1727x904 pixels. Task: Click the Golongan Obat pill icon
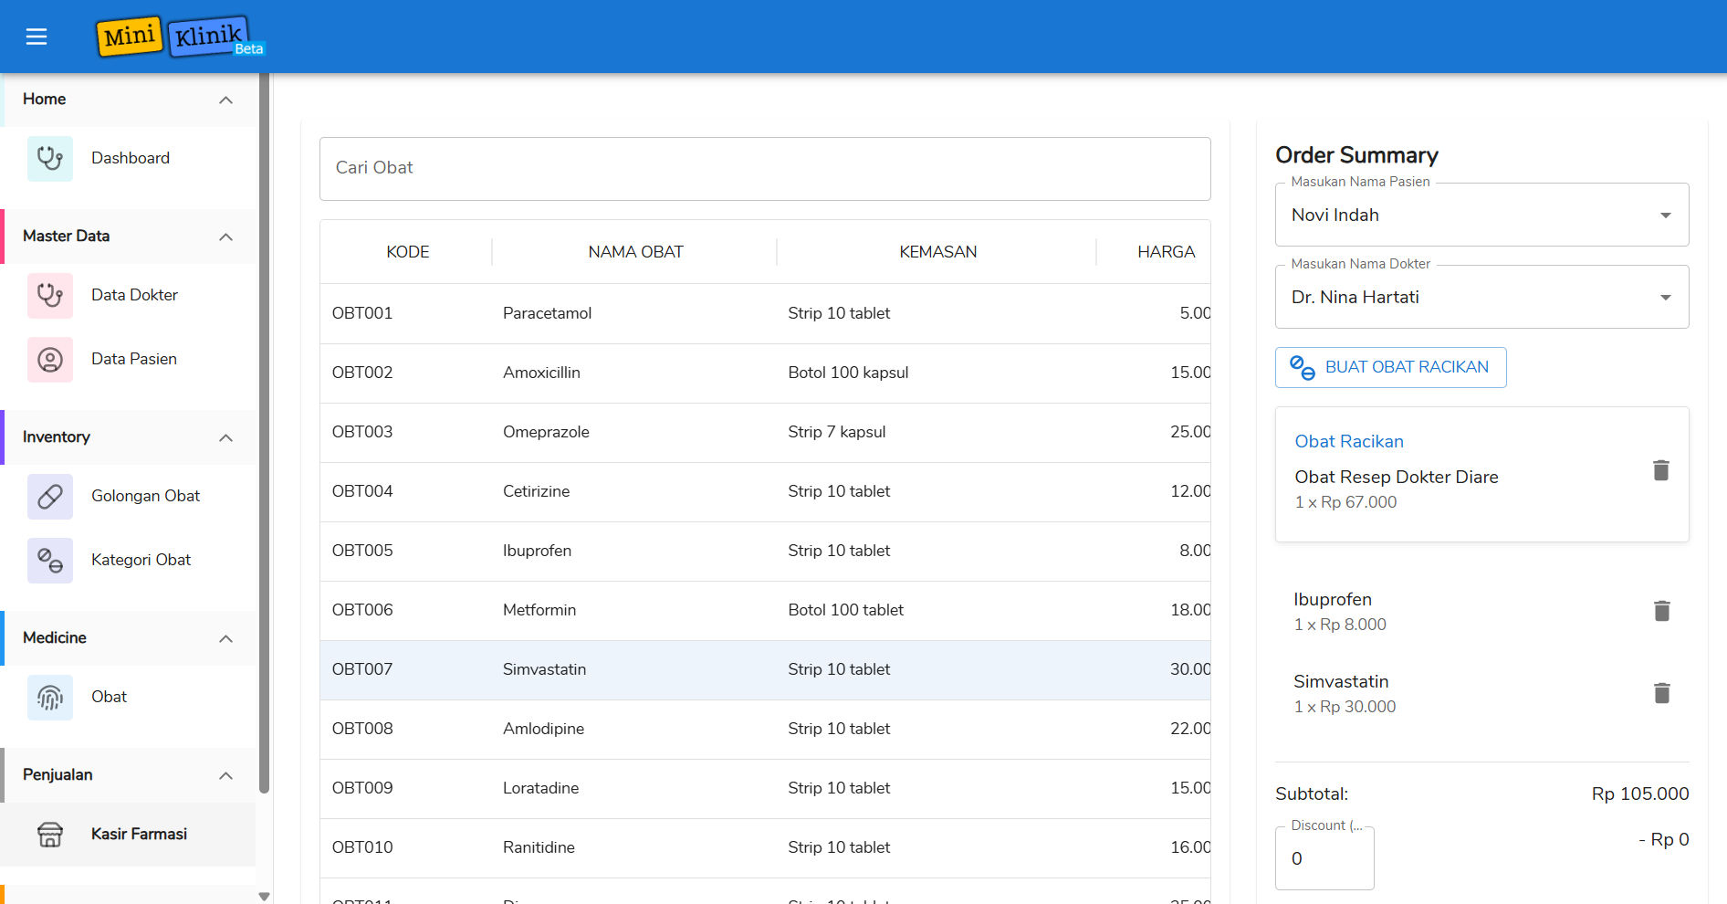[x=50, y=497]
